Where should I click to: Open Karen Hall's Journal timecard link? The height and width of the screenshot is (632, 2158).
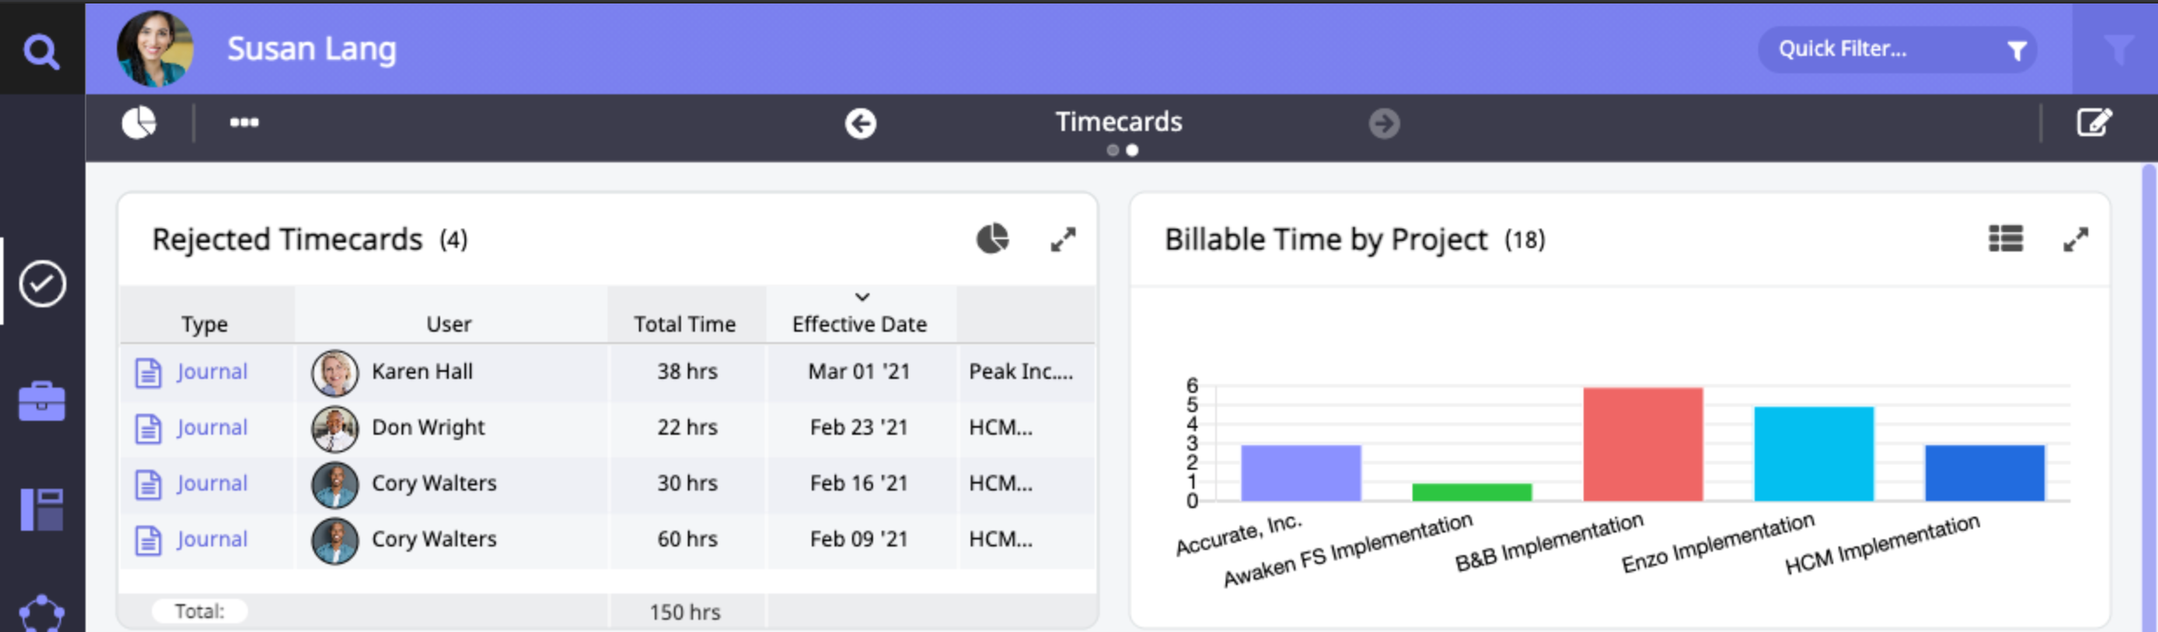pos(212,372)
